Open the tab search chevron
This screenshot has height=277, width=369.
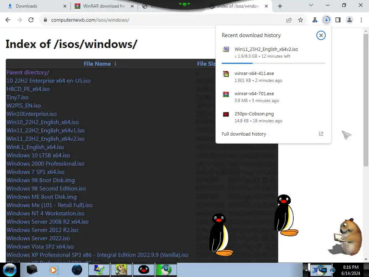click(x=311, y=5)
